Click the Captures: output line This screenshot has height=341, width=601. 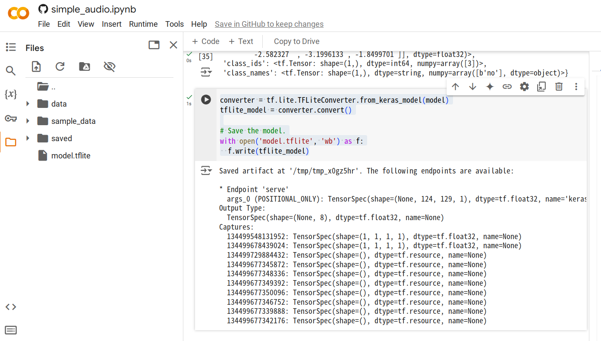pos(236,227)
